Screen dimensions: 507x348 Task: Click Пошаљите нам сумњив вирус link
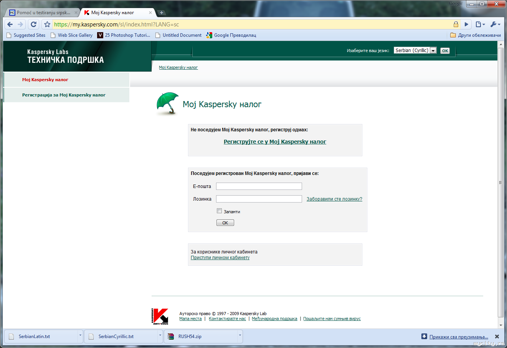(332, 319)
